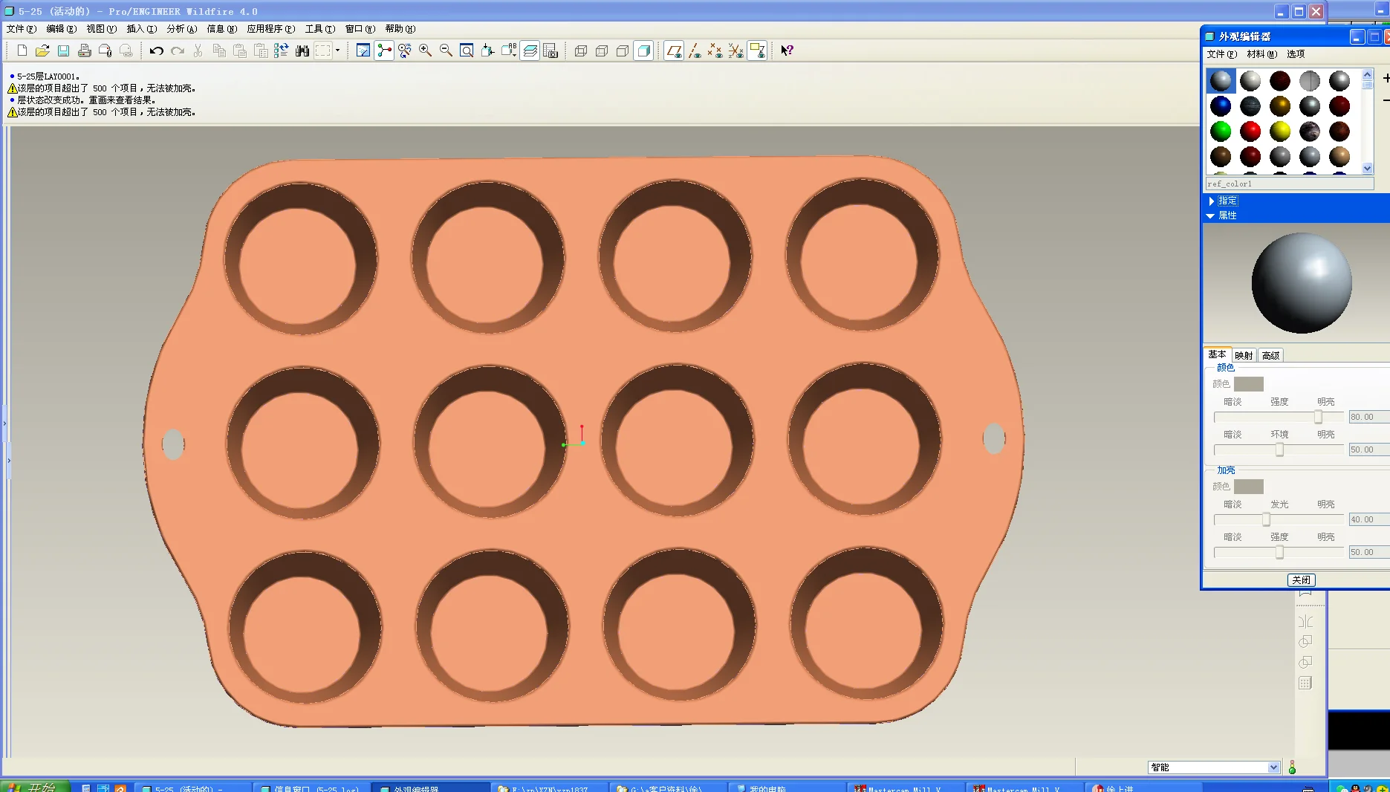Select the bright red sphere appearance

pos(1250,132)
